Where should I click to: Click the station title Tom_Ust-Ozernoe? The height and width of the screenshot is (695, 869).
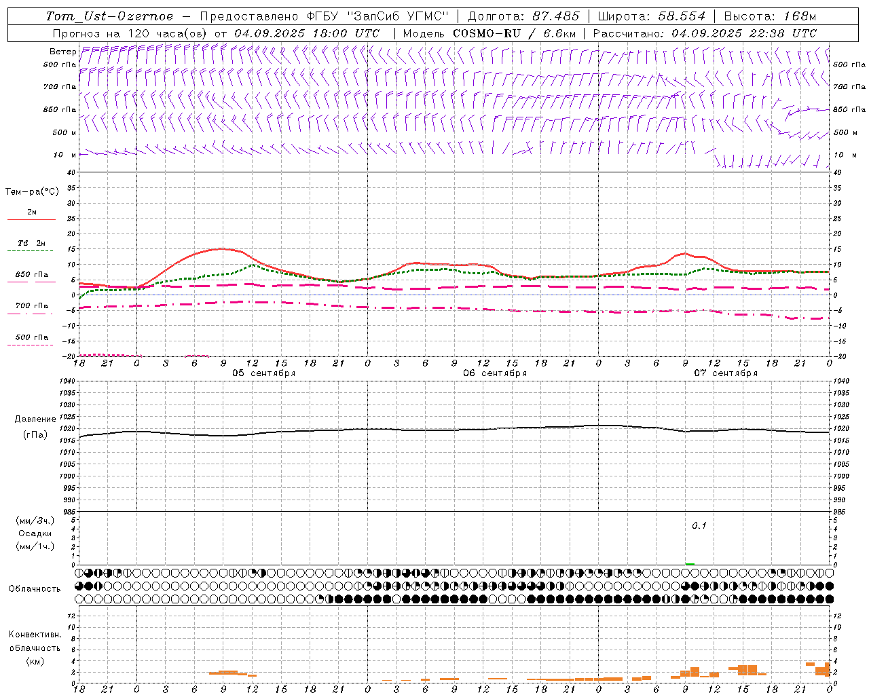109,16
